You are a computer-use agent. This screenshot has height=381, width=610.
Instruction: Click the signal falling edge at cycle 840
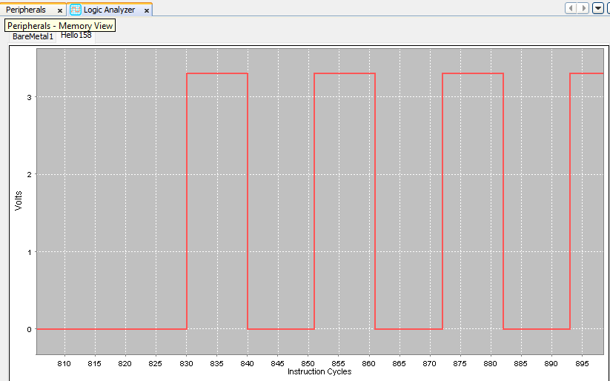click(248, 200)
